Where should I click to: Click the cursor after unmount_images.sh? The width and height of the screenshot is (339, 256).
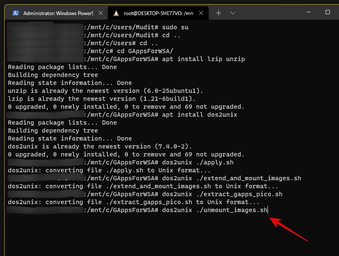coord(268,210)
